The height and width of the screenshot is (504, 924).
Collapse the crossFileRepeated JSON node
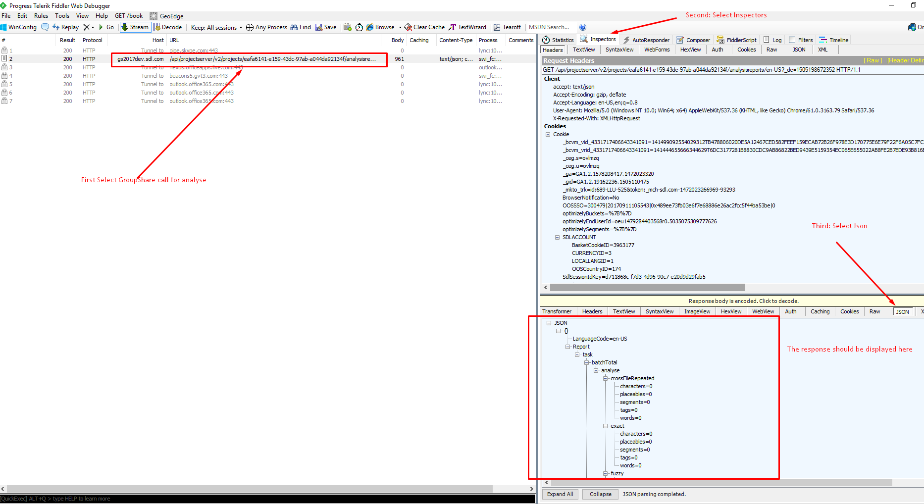(605, 378)
